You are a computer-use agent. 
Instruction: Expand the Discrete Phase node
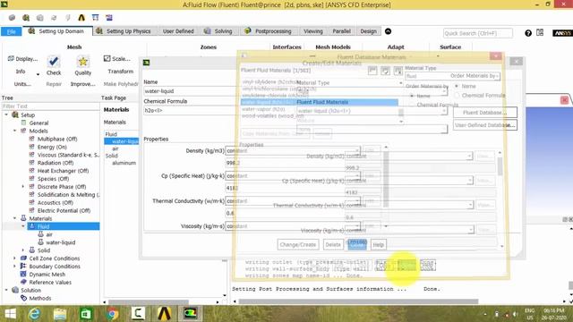[x=22, y=187]
